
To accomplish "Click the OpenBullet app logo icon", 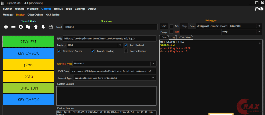I will click(x=3, y=3).
